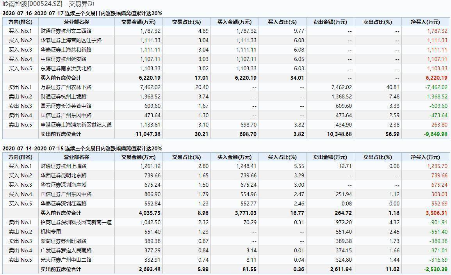Screen dimensions: 451x275
Task: Click 浙商证券苏州旺墩路 branch name
Action: 63,241
